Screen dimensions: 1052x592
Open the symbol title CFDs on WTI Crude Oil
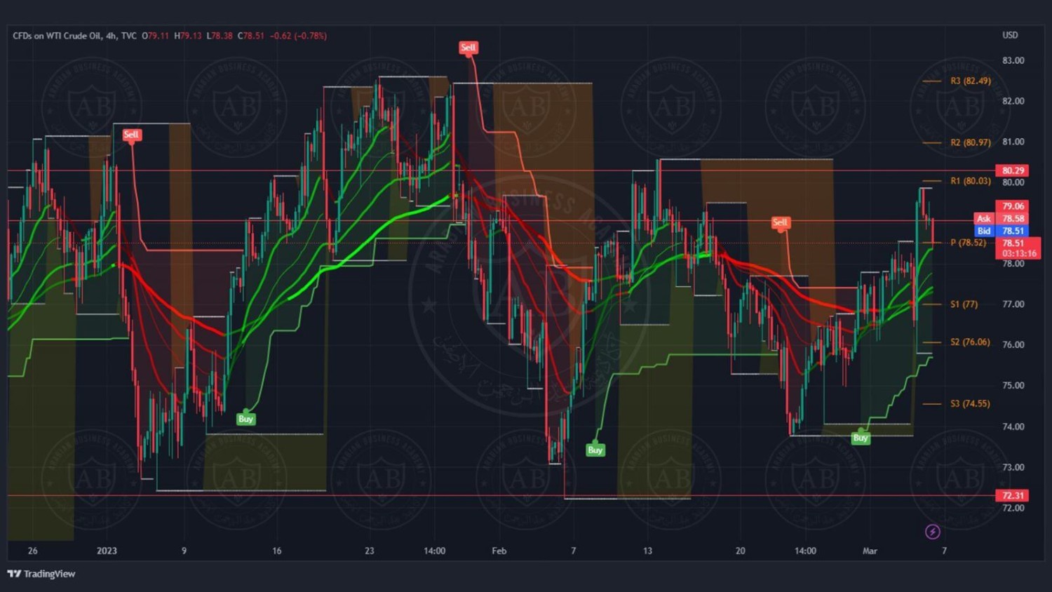56,36
